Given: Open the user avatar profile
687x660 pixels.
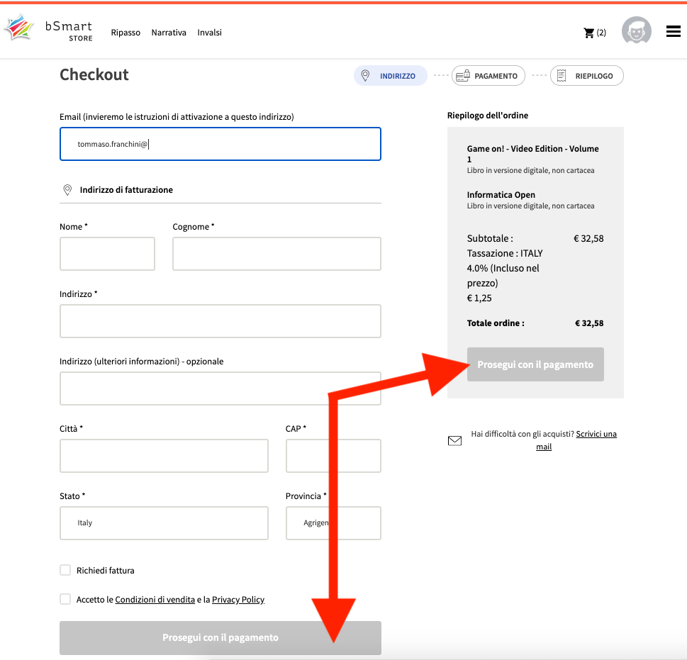Looking at the screenshot, I should click(x=636, y=31).
